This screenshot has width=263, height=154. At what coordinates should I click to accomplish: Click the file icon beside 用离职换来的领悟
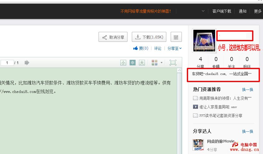click(x=196, y=98)
